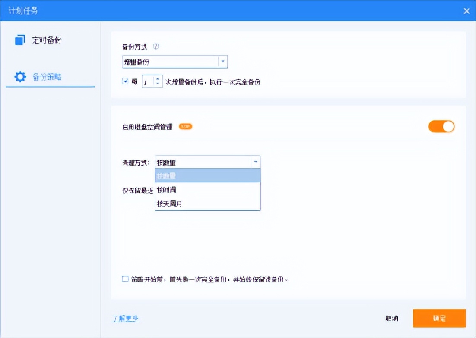Click the orange VIP badge after 启用磁盘空间管理

pos(185,126)
